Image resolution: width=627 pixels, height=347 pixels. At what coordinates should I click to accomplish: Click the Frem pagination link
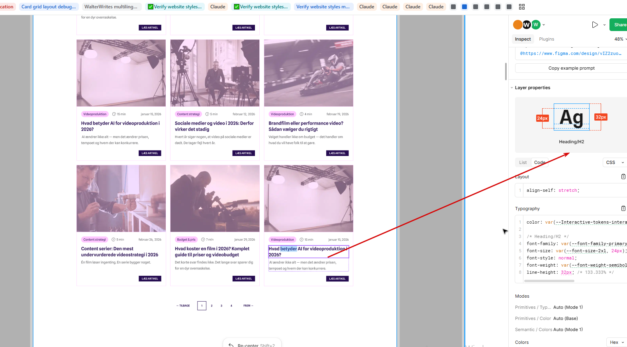click(x=248, y=306)
